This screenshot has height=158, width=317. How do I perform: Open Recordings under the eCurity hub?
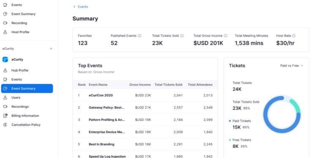click(x=20, y=107)
